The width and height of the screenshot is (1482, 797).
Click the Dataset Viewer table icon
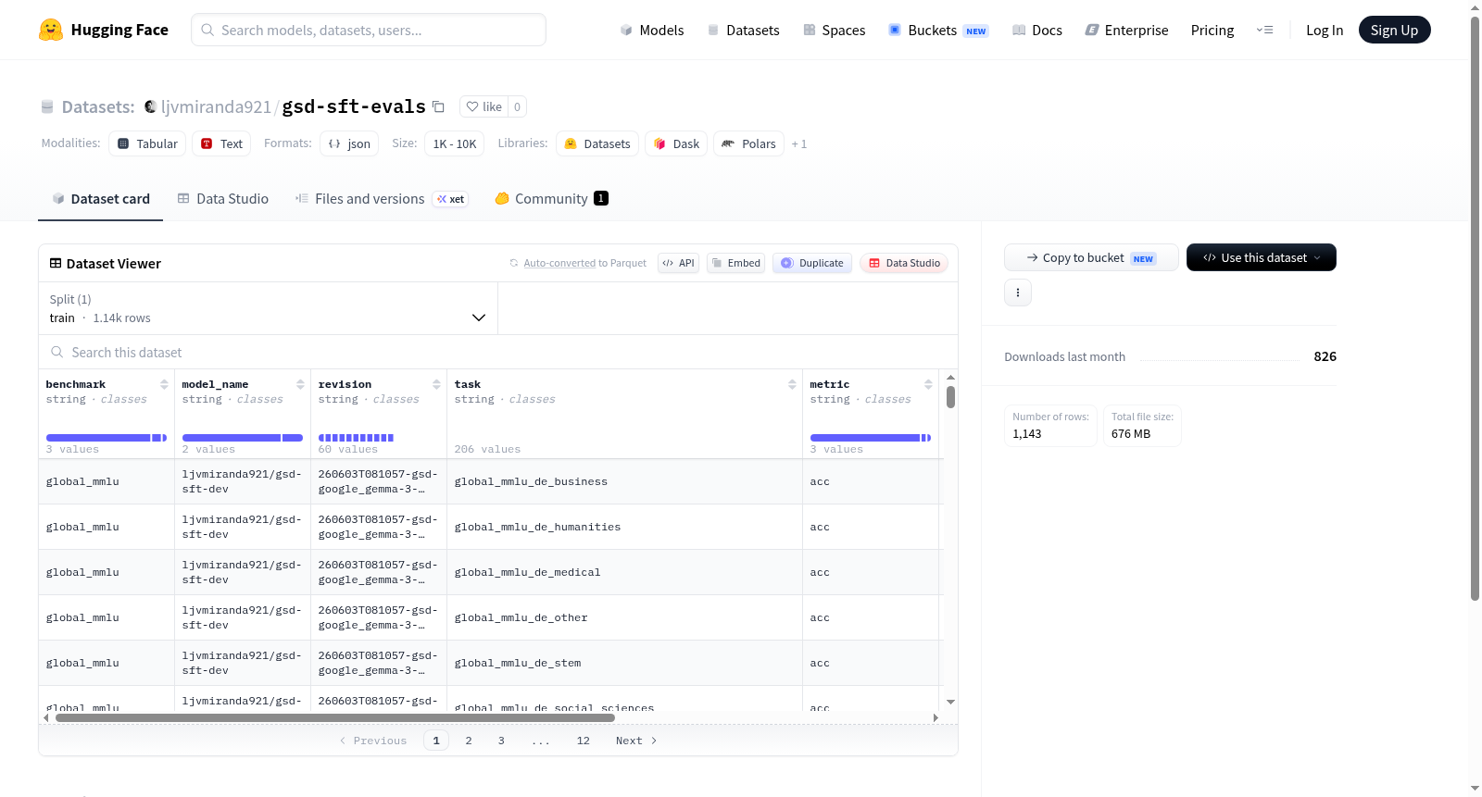tap(56, 264)
